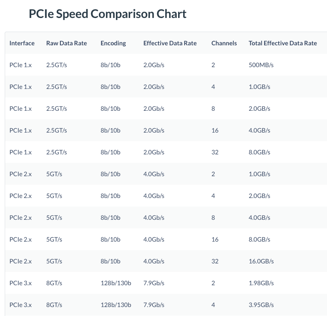The height and width of the screenshot is (316, 327).
Task: Click the 2.5GT/s cell in first row
Action: tap(56, 65)
